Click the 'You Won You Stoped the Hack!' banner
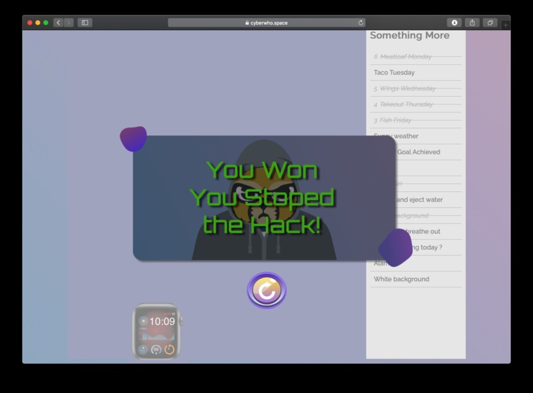The width and height of the screenshot is (533, 393). point(264,198)
